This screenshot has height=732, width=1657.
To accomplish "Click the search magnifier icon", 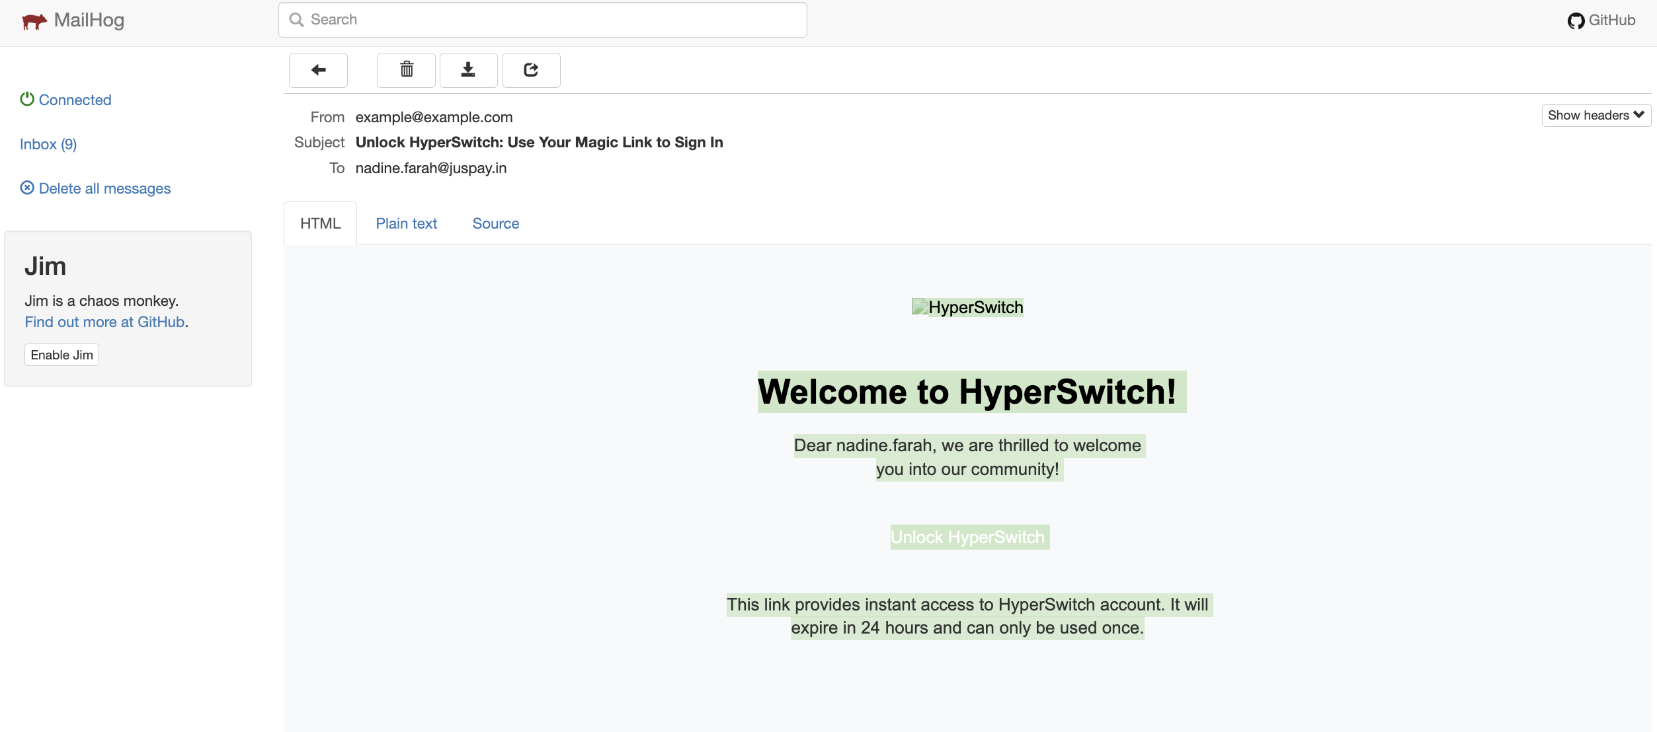I will pos(297,20).
